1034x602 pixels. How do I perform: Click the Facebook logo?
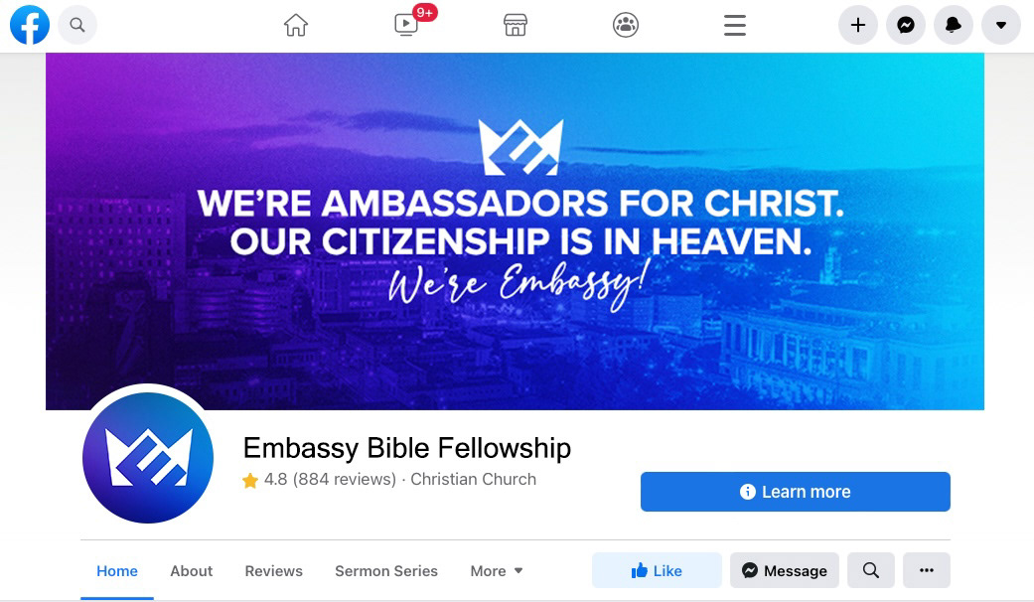coord(30,25)
